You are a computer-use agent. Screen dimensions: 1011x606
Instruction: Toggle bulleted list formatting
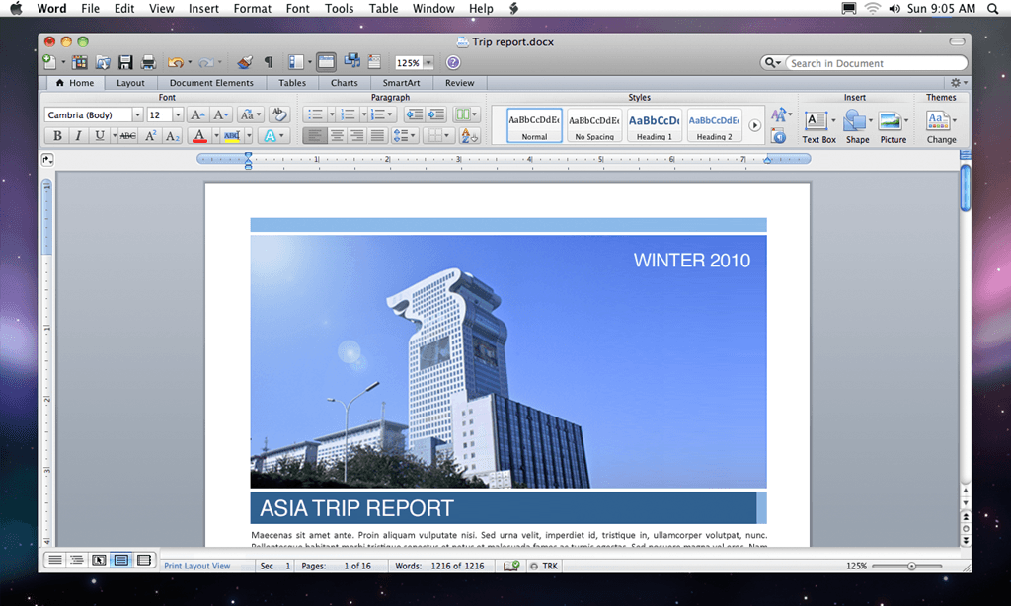point(314,113)
